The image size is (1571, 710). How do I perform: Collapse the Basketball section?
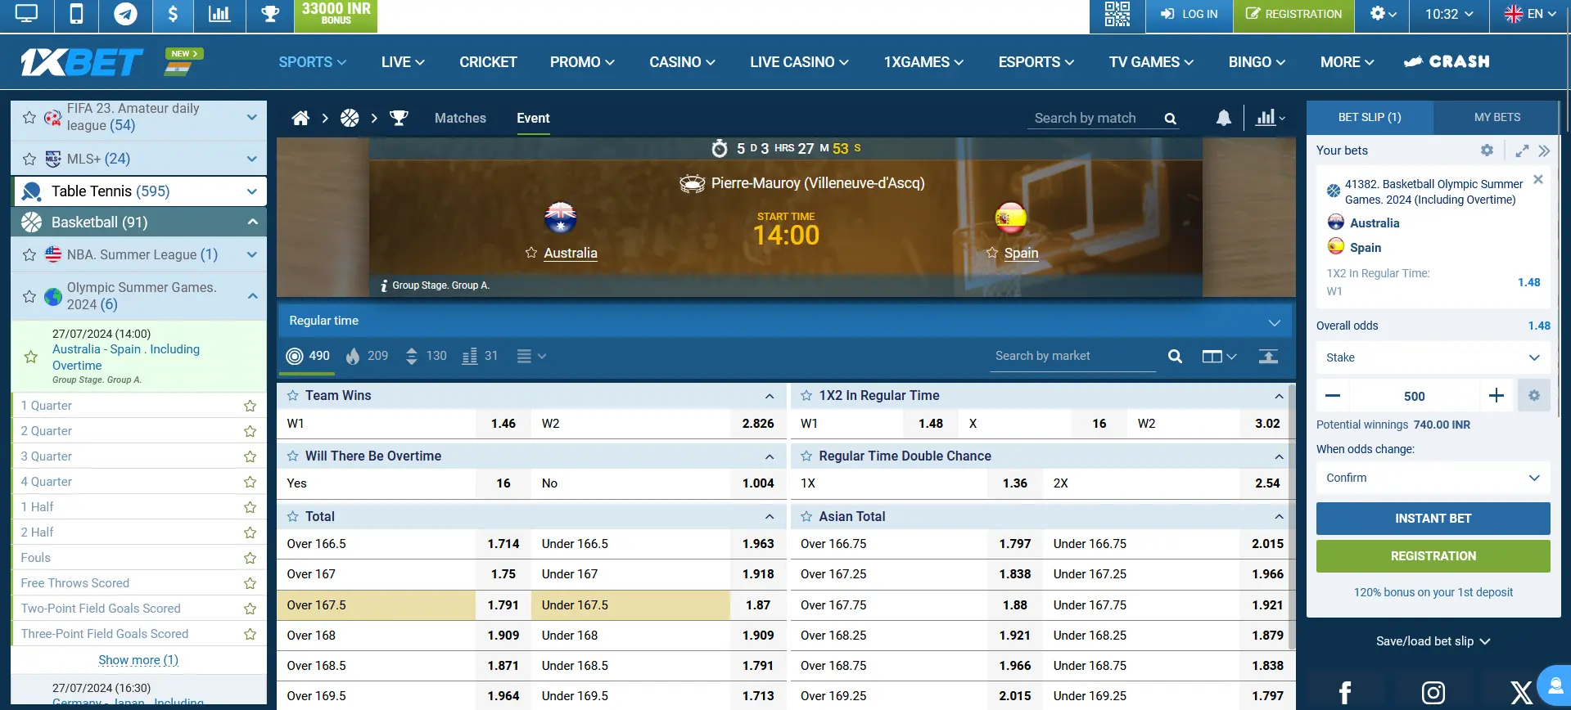pos(252,222)
